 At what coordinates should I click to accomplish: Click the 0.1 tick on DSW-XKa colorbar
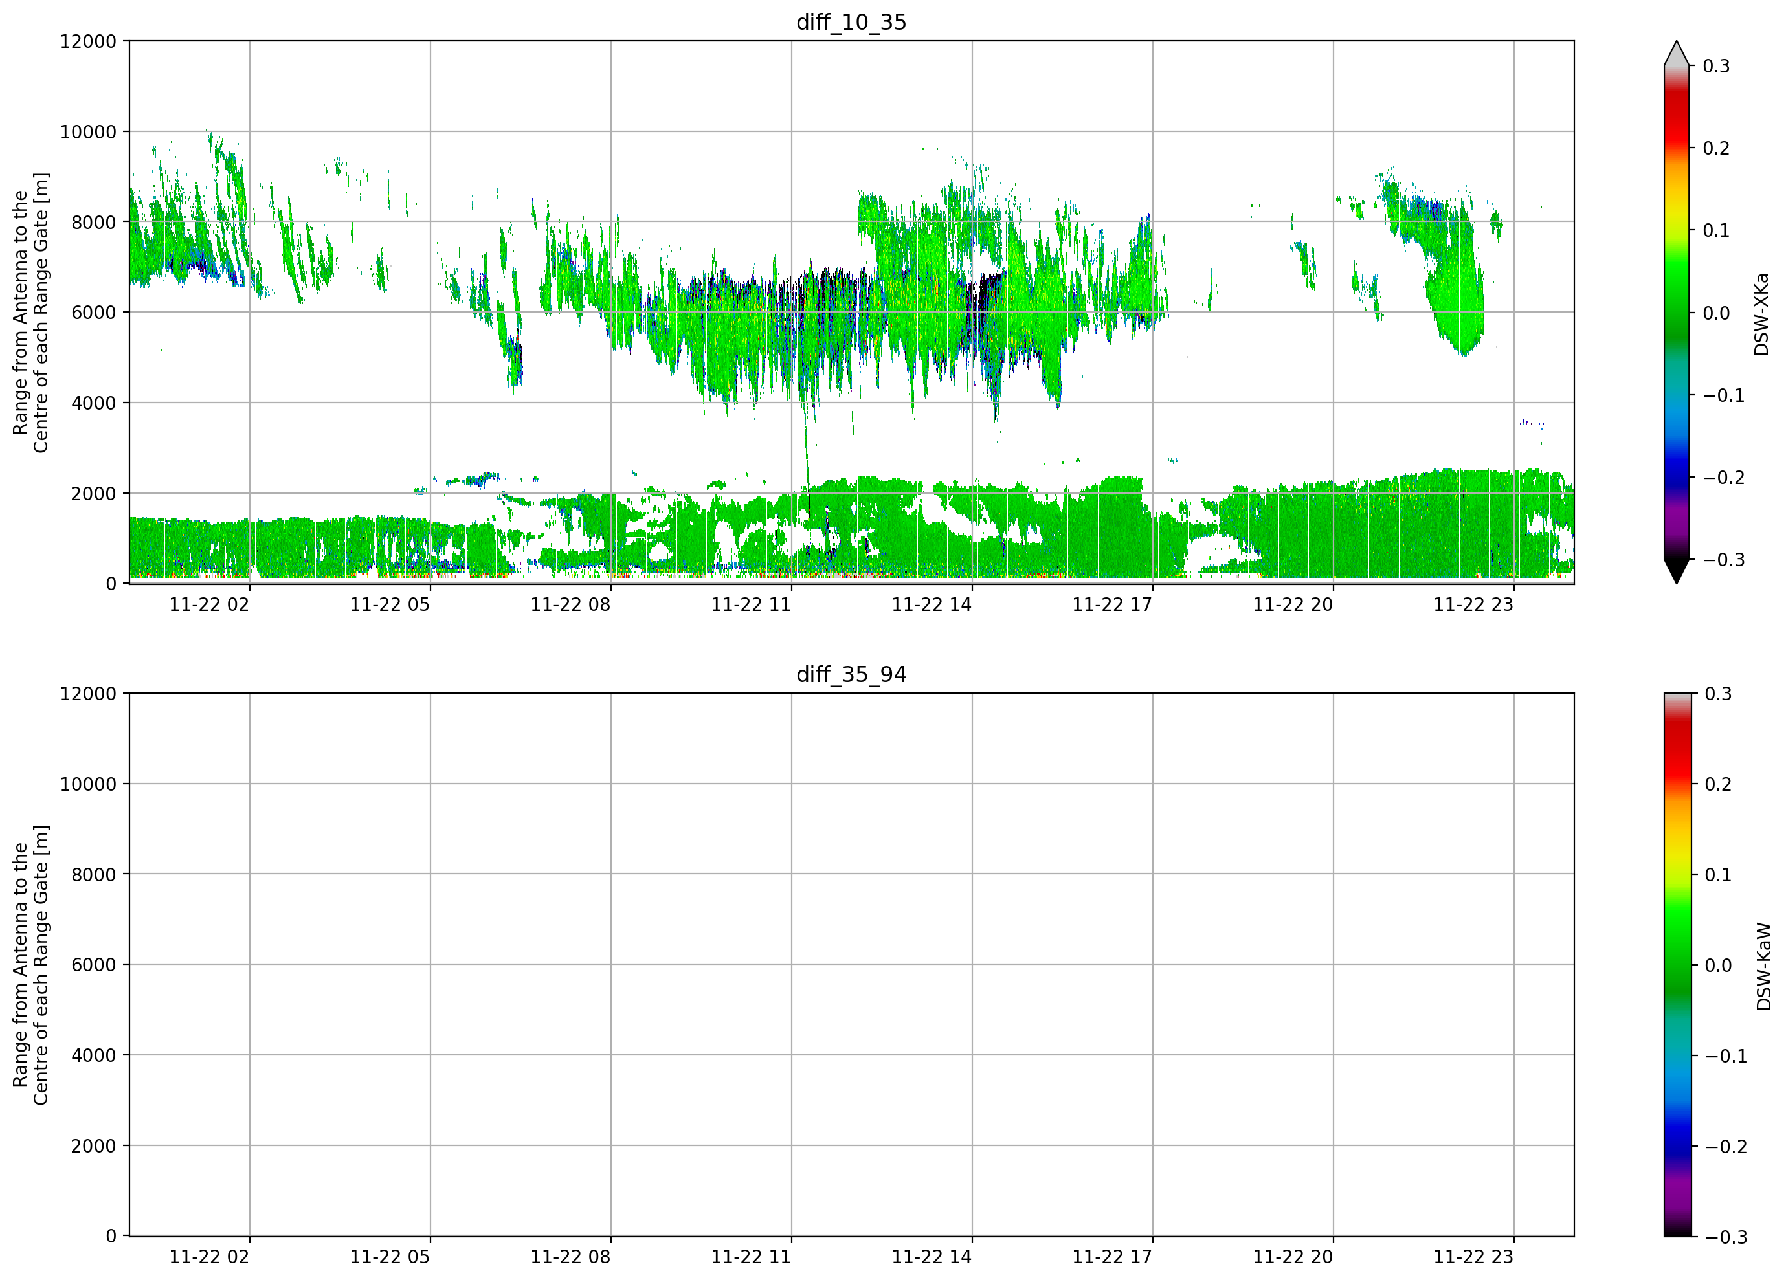pyautogui.click(x=1717, y=230)
